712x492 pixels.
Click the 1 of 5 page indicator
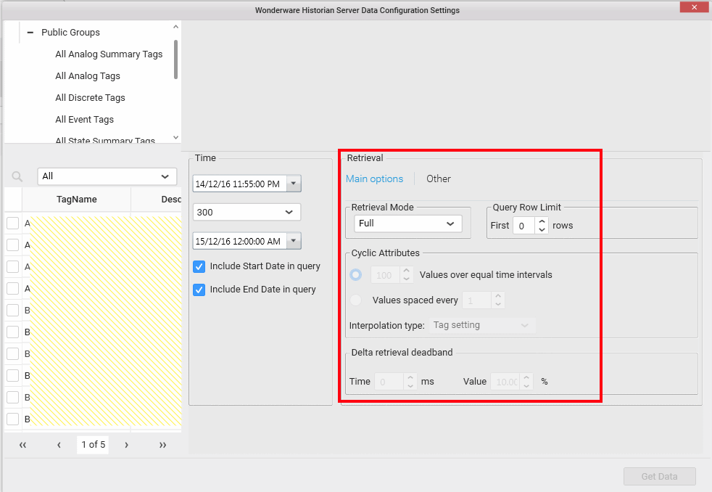tap(93, 445)
